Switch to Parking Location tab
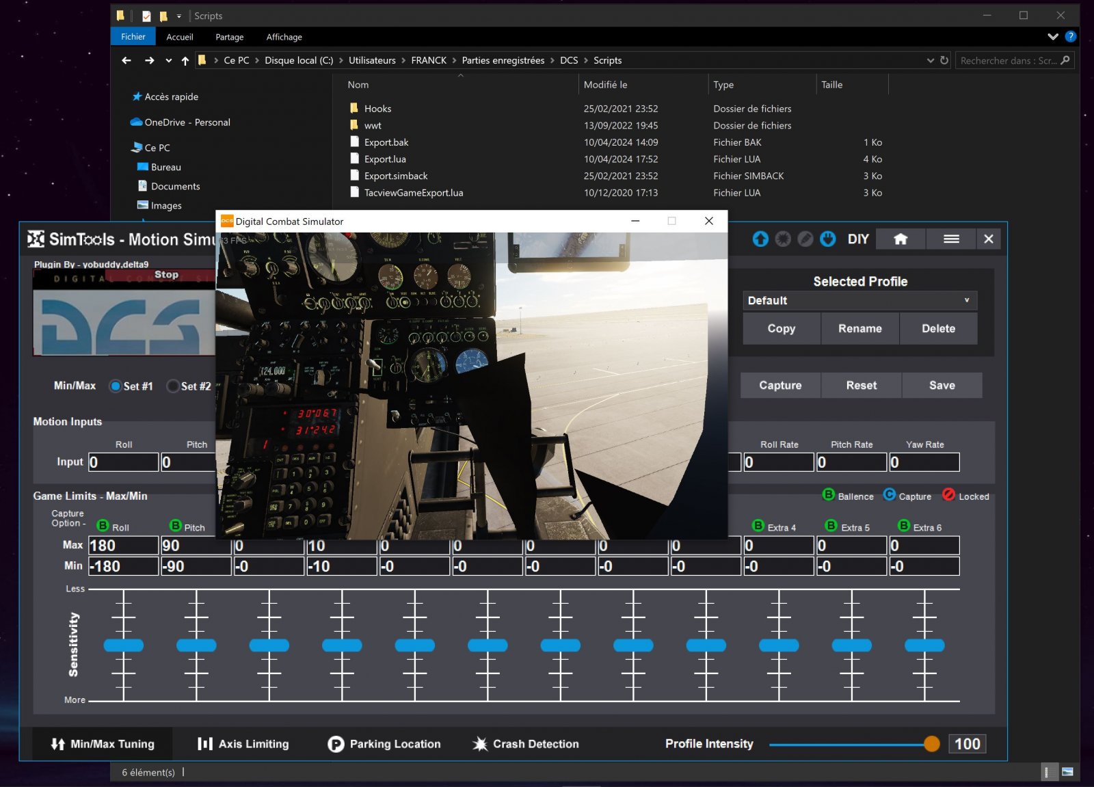This screenshot has width=1094, height=787. [384, 744]
